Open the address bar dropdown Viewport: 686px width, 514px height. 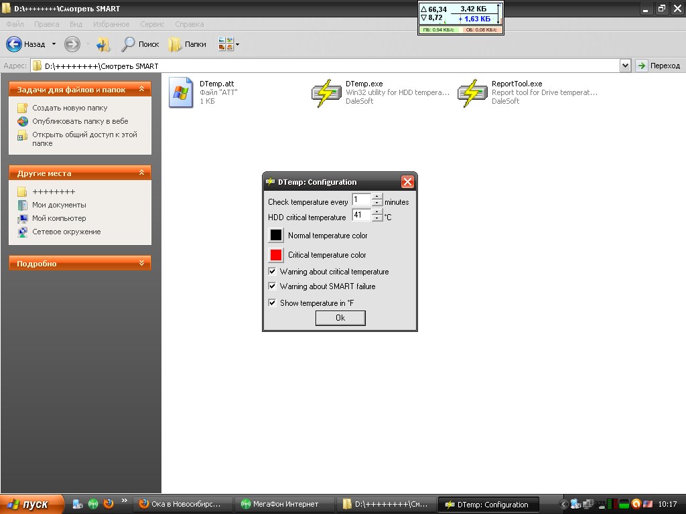tap(625, 66)
